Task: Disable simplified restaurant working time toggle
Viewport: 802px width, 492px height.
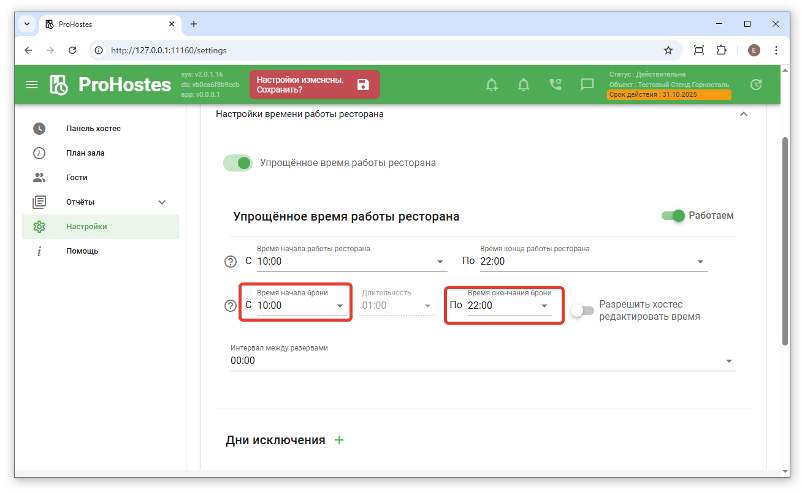Action: [x=238, y=163]
